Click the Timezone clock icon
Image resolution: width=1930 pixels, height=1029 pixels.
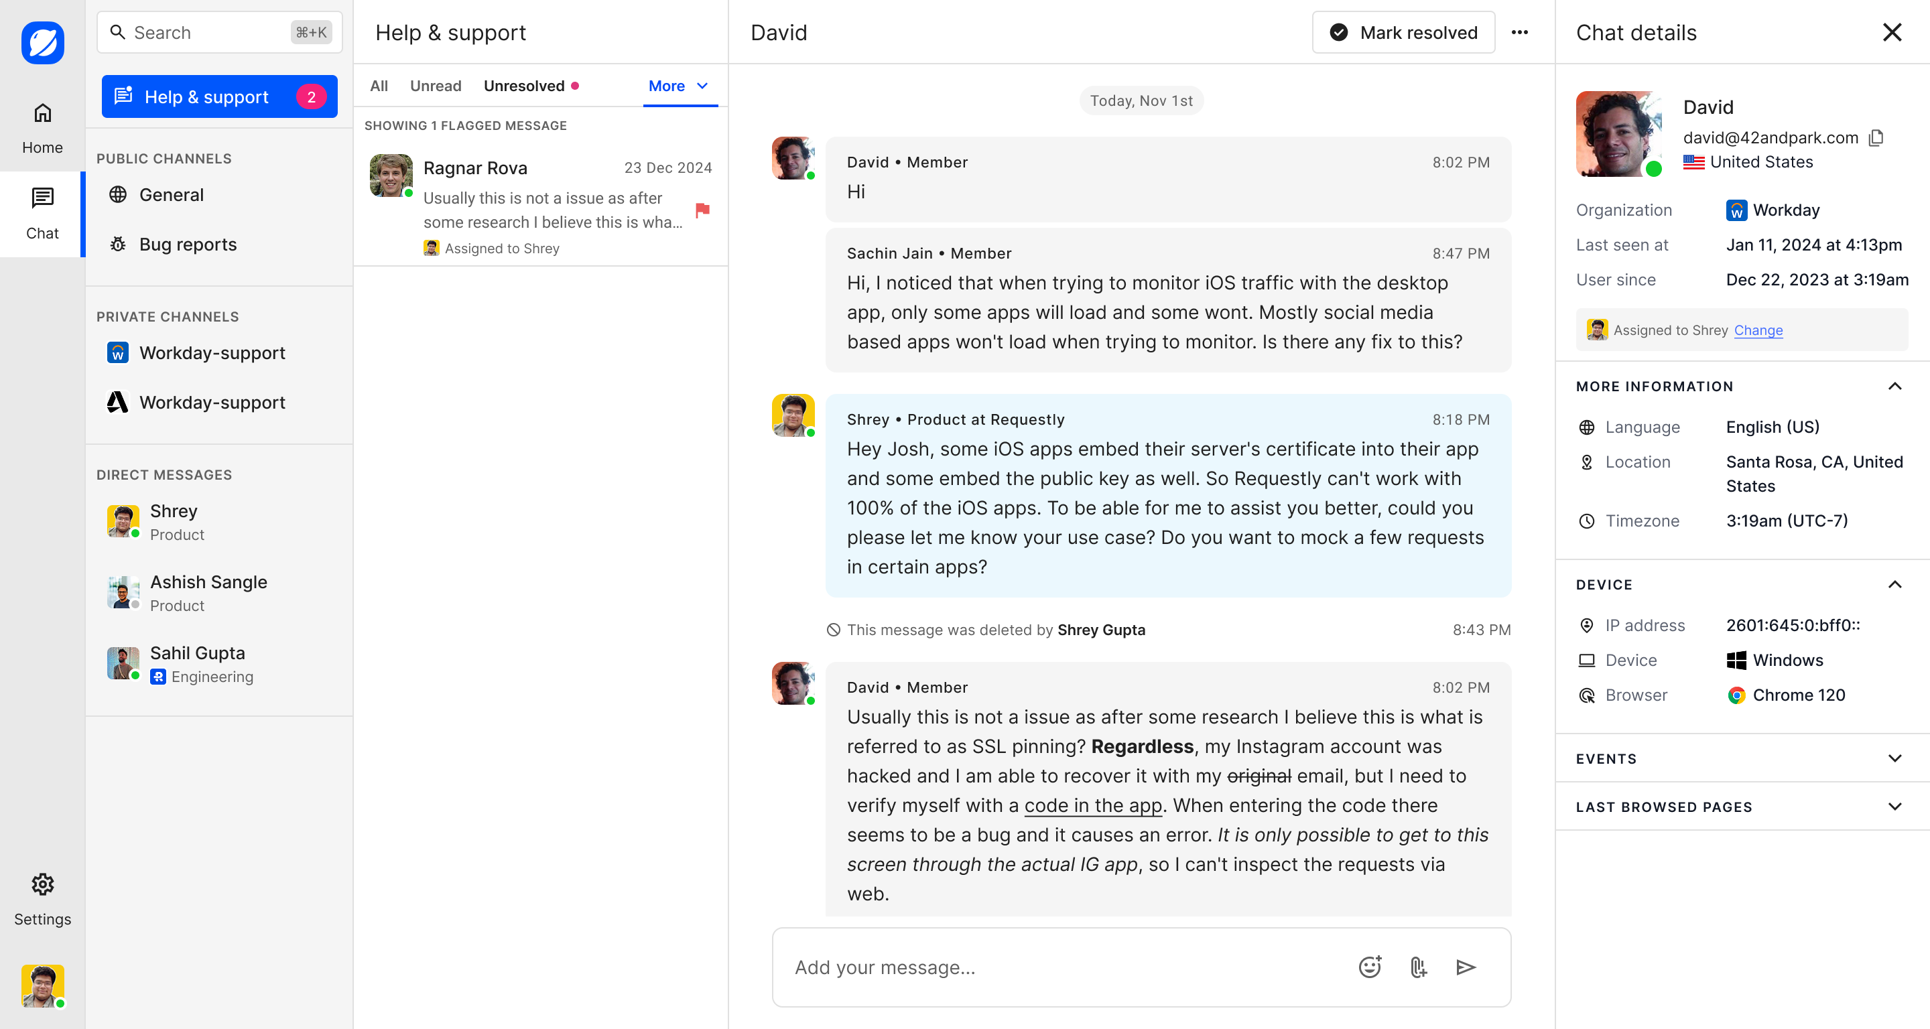(x=1586, y=521)
